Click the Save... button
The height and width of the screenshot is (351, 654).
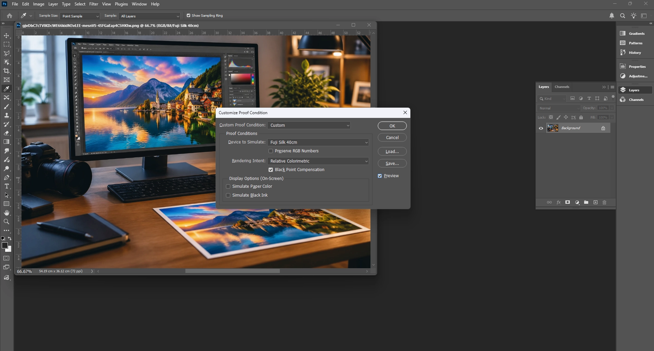(392, 163)
